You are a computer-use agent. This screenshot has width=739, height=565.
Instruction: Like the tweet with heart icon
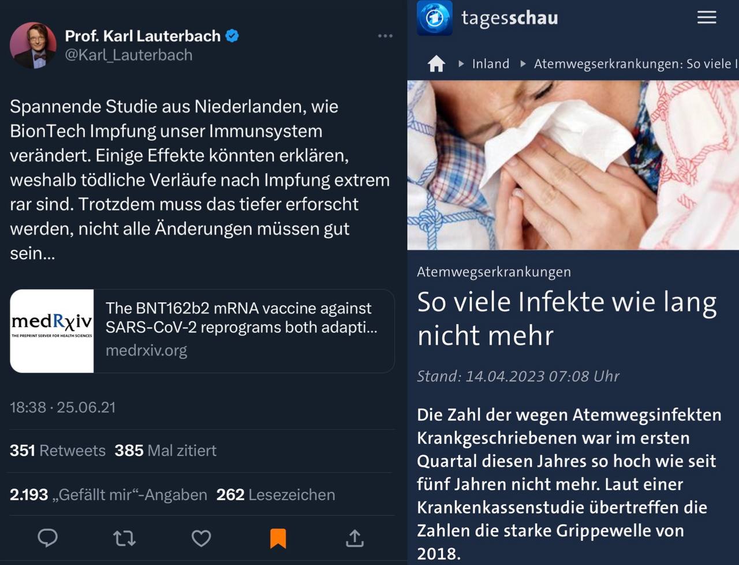point(201,538)
